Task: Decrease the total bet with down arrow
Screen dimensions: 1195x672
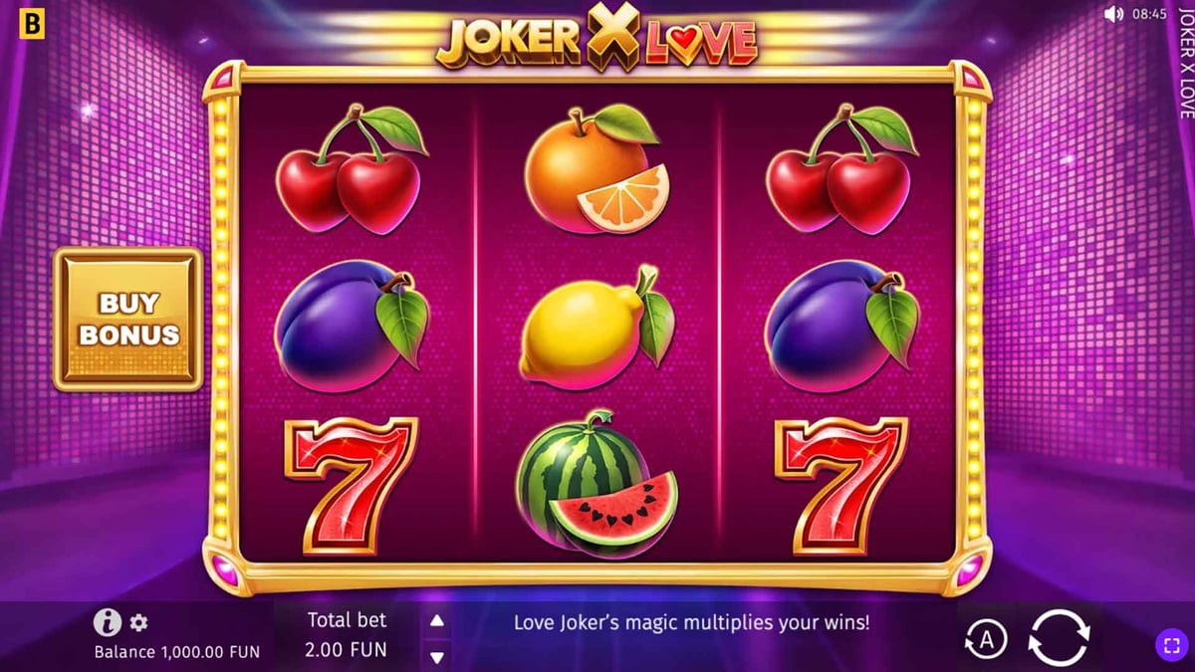Action: tap(436, 657)
